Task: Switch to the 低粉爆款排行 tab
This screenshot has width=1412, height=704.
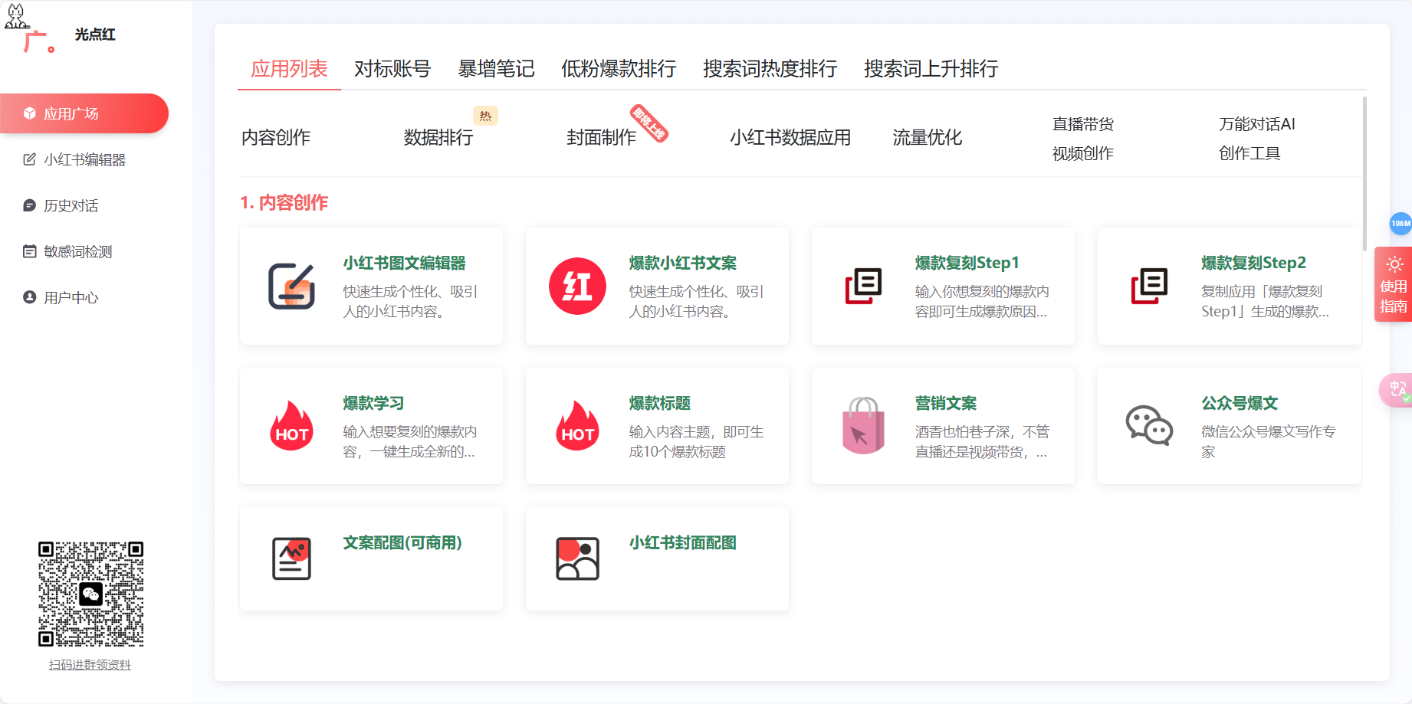Action: pyautogui.click(x=618, y=69)
